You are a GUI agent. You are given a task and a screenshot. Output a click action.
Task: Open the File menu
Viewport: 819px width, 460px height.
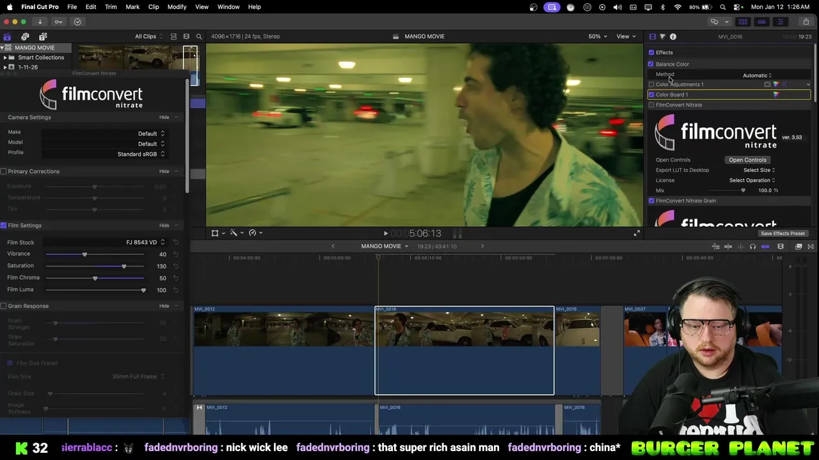point(72,6)
